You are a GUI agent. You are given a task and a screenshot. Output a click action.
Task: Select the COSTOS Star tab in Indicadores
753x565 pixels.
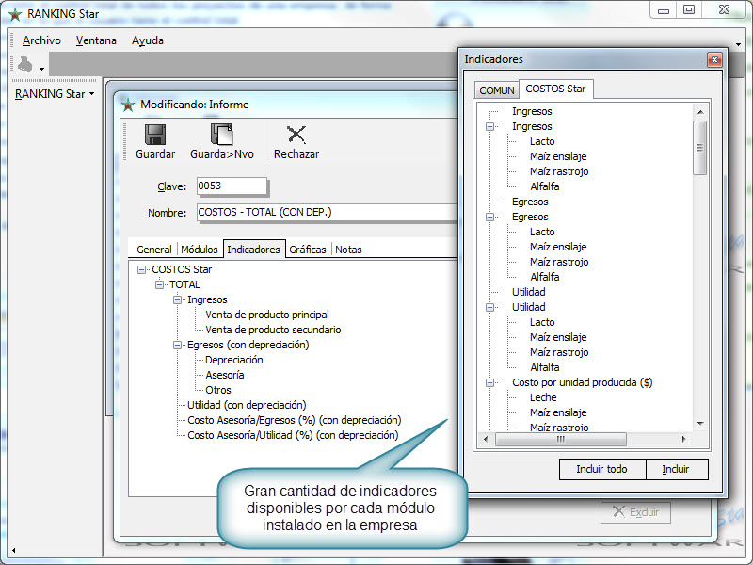(555, 89)
